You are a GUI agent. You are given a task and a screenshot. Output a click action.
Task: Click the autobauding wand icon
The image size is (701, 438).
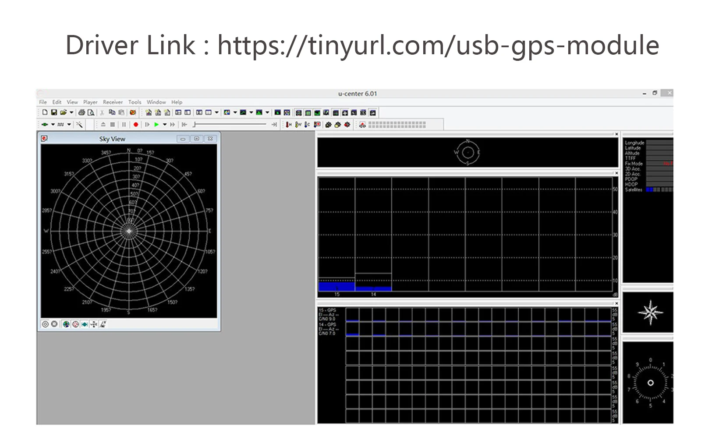pos(79,125)
